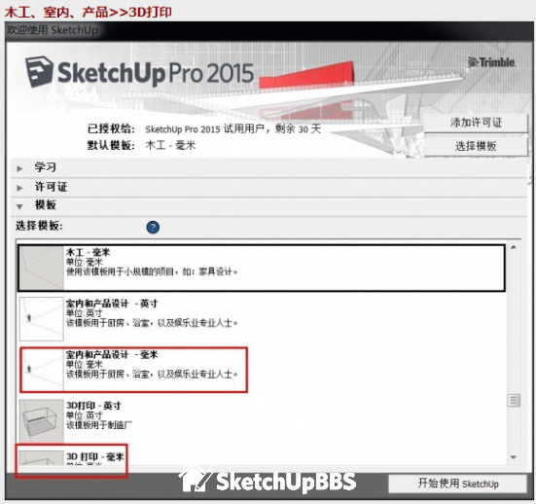Click scrollbar up arrow in template list
The height and width of the screenshot is (504, 536).
tap(513, 247)
